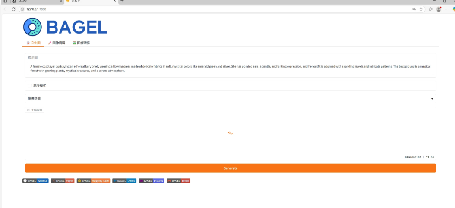This screenshot has width=455, height=208.
Task: Click the 生成图像 output image area
Action: [231, 133]
